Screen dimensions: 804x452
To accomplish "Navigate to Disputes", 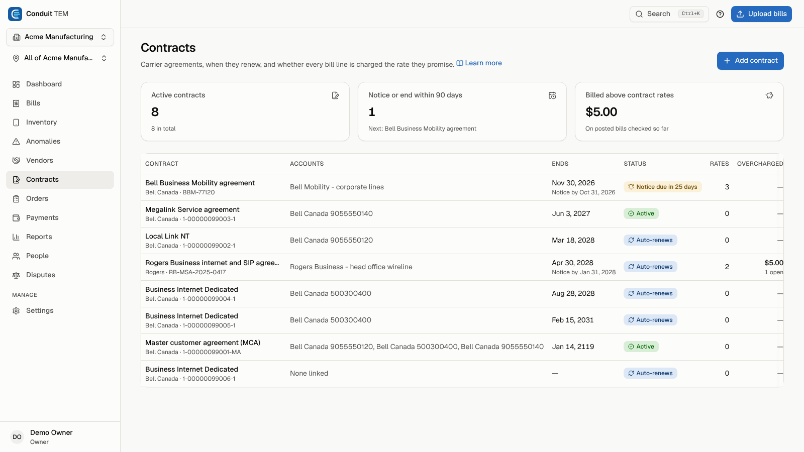I will [60, 275].
